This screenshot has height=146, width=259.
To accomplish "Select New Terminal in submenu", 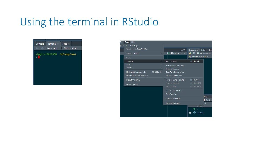I will (x=183, y=61).
